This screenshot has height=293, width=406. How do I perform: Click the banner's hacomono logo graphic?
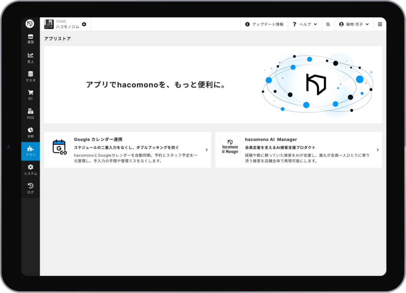point(316,84)
